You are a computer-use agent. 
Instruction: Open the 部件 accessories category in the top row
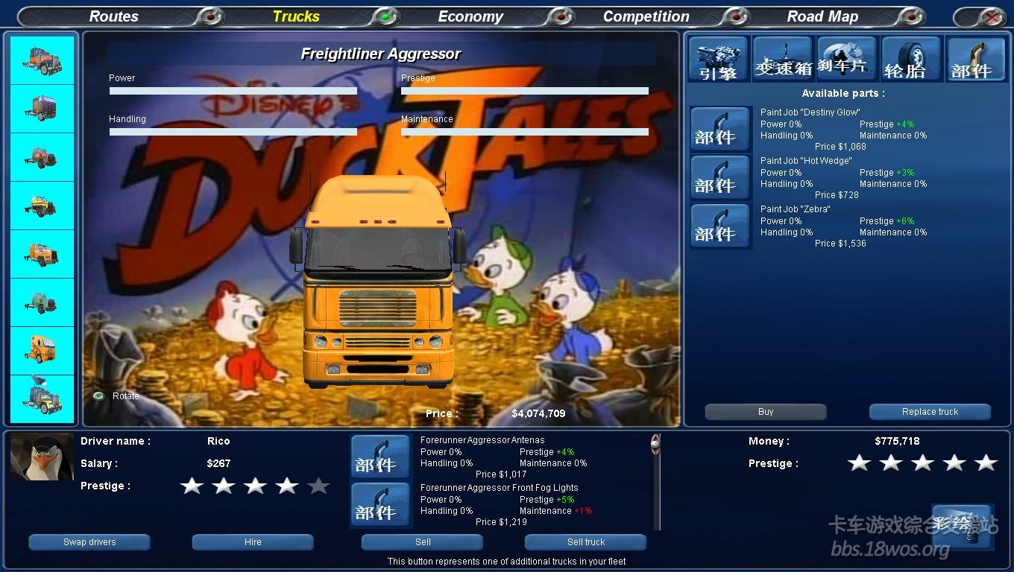point(975,59)
